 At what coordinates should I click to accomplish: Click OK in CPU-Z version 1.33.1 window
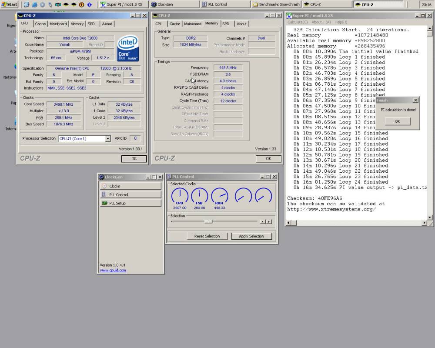tap(134, 159)
